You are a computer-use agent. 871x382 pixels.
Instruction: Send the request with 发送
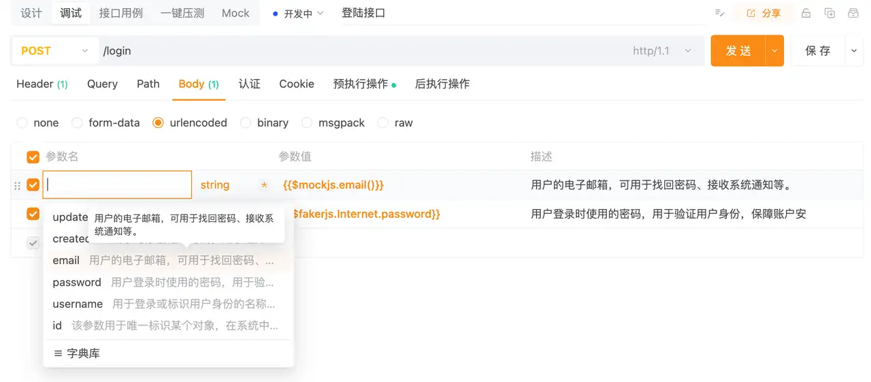coord(738,50)
